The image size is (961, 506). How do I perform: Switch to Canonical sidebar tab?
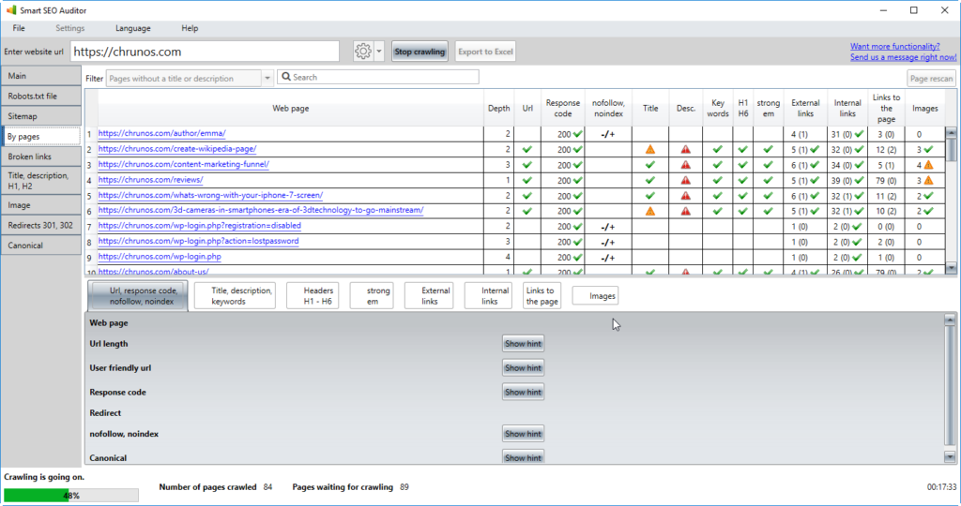[x=40, y=246]
